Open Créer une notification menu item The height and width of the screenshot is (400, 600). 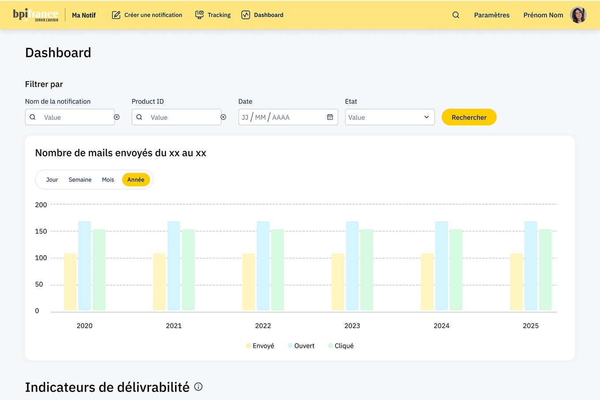147,15
